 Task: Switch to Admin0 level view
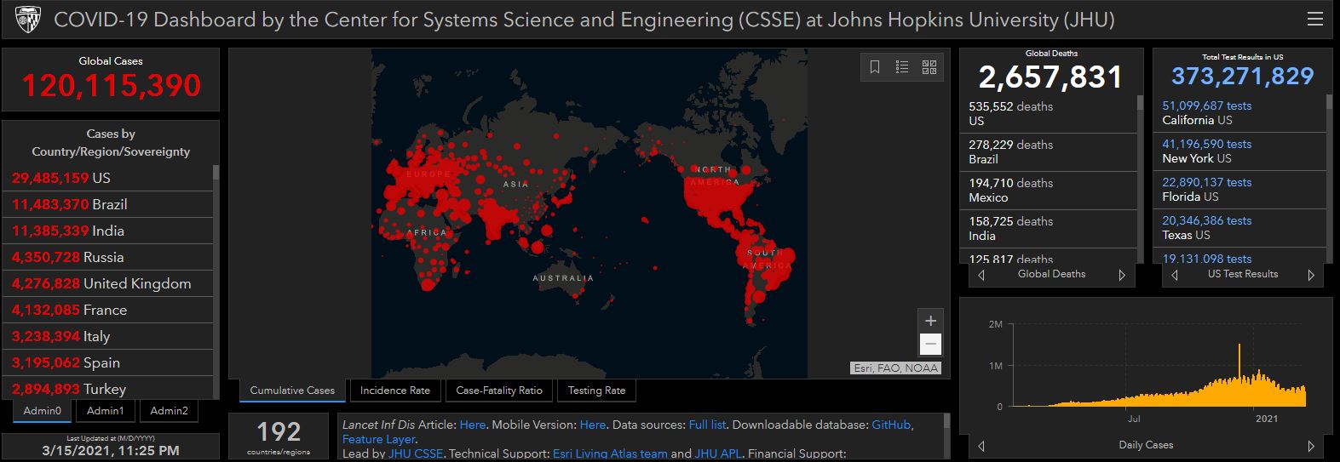[43, 411]
